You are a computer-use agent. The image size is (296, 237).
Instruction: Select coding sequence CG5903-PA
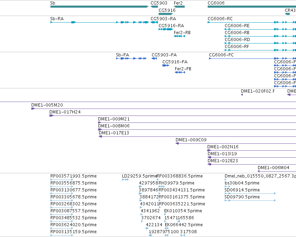tap(154, 58)
